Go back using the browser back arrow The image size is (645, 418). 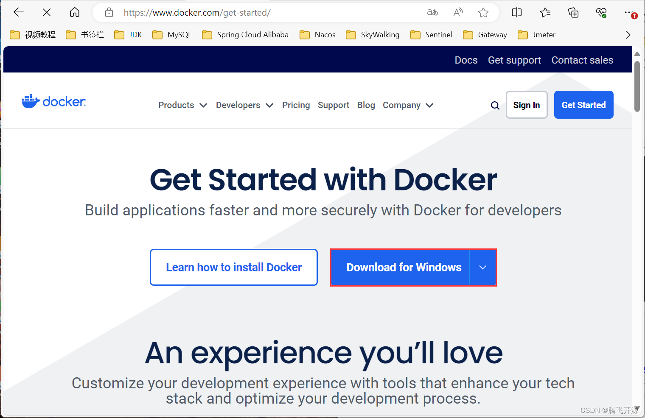[19, 13]
